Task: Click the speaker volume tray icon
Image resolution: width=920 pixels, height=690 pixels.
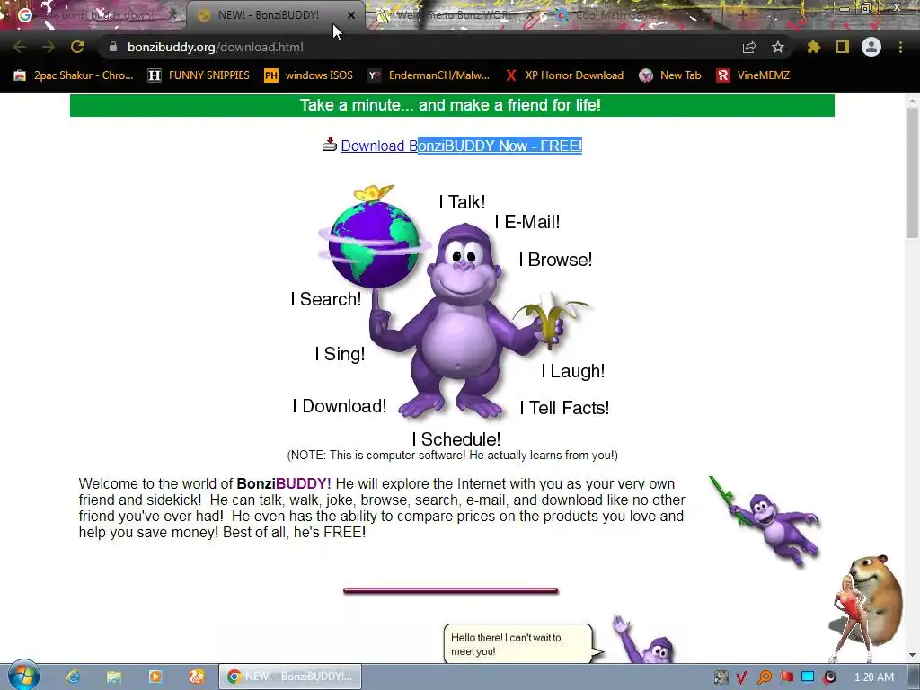Action: coord(829,677)
